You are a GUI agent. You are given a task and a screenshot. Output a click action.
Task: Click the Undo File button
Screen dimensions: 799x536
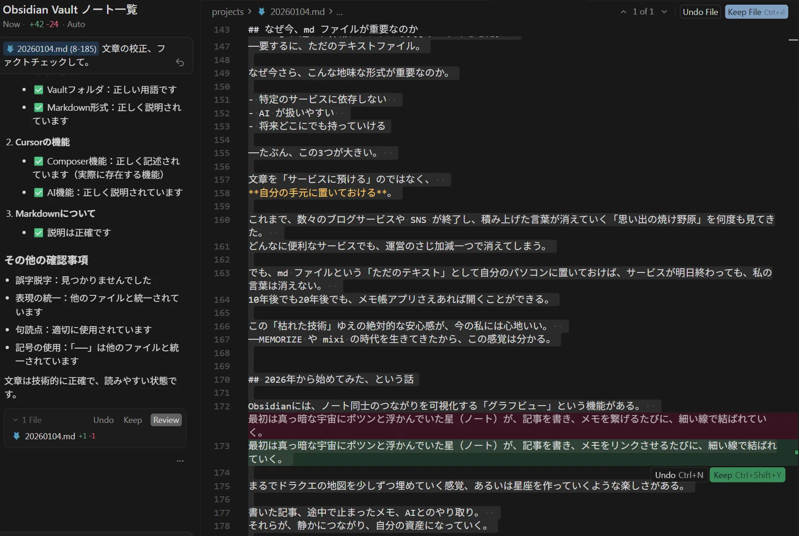point(700,12)
